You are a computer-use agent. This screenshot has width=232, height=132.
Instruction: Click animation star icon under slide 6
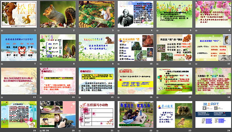196,30
